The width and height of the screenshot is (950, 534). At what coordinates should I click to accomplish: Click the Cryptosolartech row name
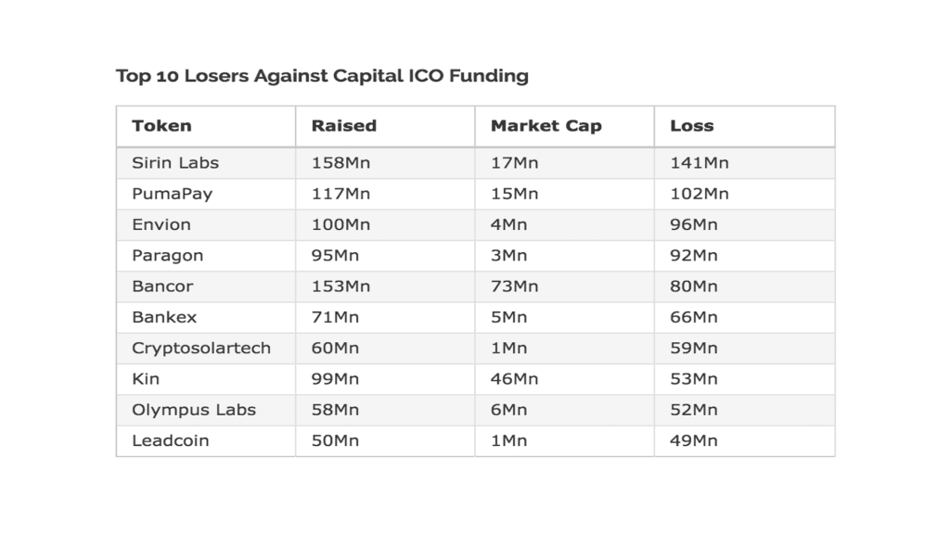[x=201, y=348]
